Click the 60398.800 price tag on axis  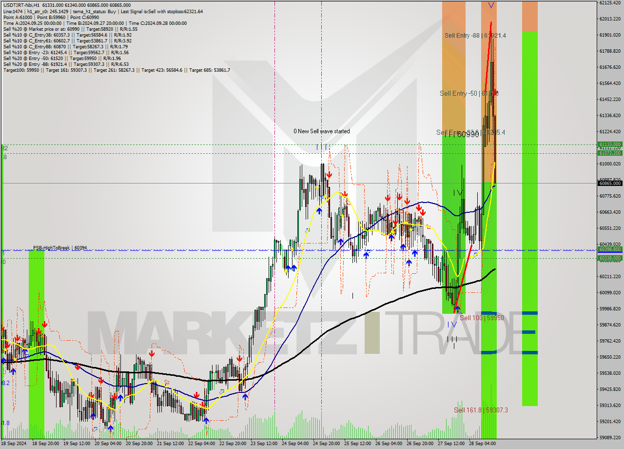610,249
